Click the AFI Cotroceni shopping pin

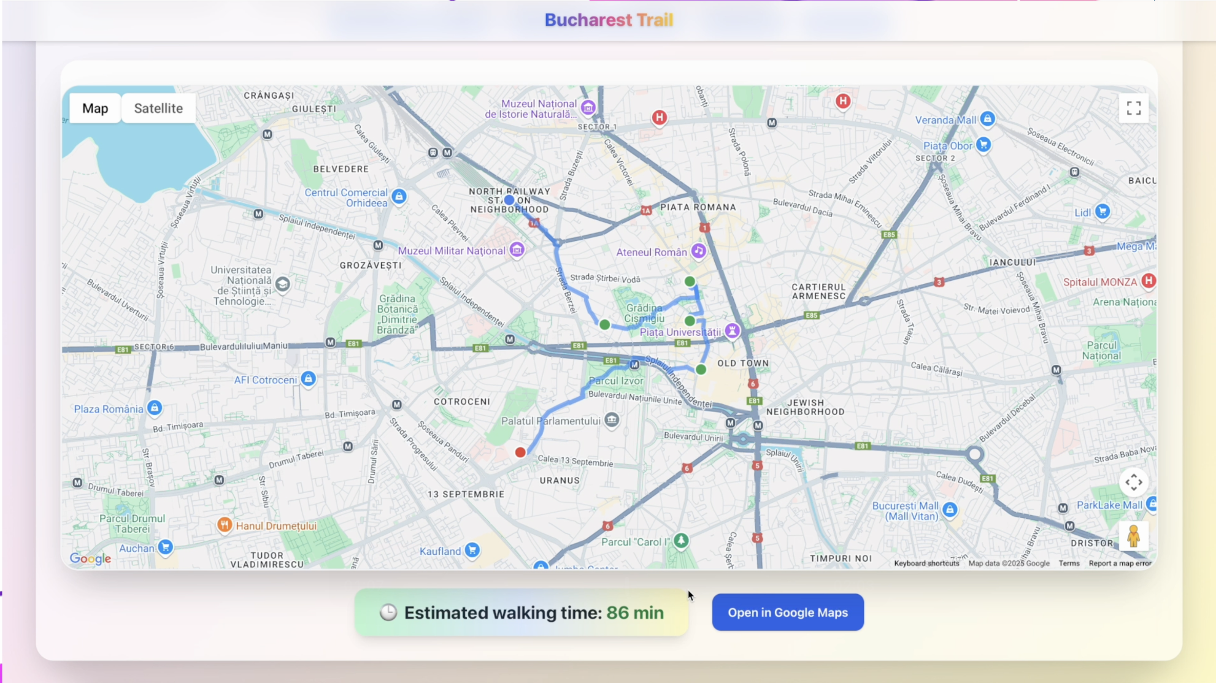[308, 379]
